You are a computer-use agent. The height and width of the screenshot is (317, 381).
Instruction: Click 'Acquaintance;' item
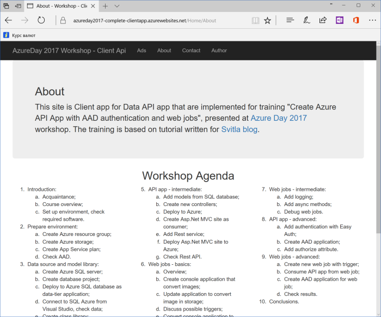point(59,197)
